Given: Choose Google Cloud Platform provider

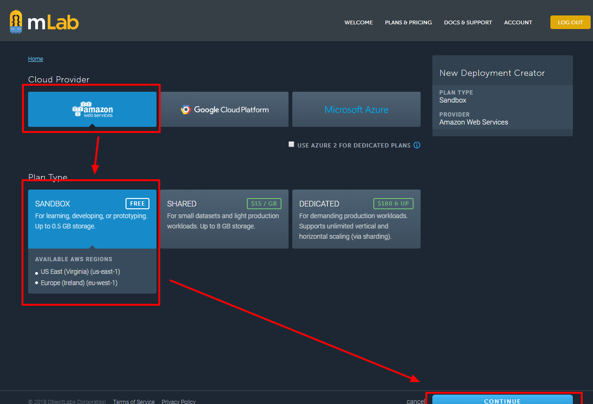Looking at the screenshot, I should [224, 109].
